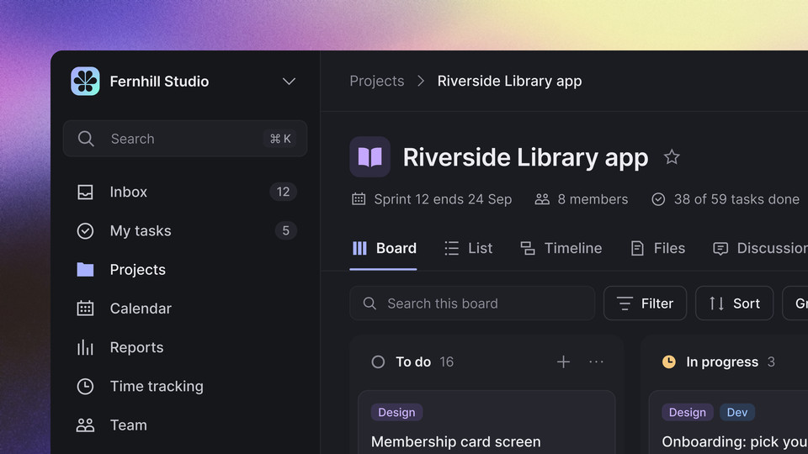Click the sidebar search magnifier icon

[x=86, y=139]
